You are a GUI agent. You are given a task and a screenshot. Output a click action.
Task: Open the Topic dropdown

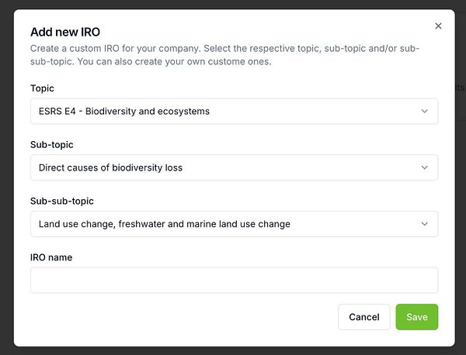click(x=234, y=111)
